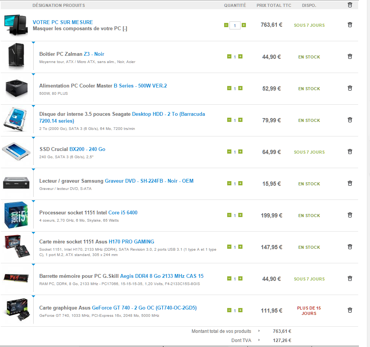The width and height of the screenshot is (370, 347).
Task: Increase Cooler Master power supply quantity
Action: pos(240,88)
